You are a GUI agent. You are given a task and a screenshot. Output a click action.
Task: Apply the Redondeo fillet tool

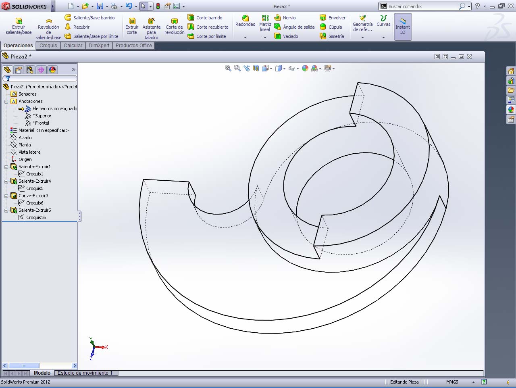pos(245,21)
